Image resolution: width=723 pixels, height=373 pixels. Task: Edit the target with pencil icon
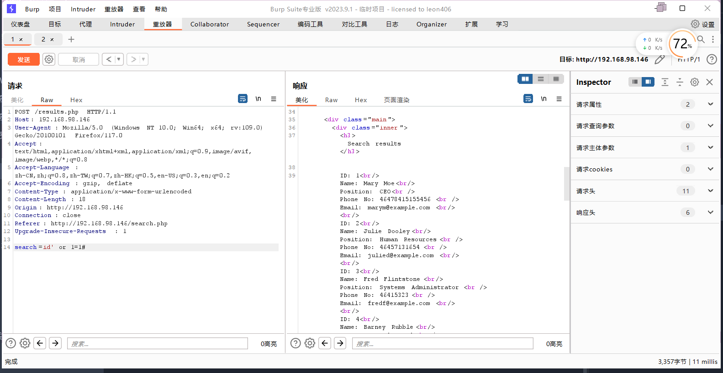point(660,59)
